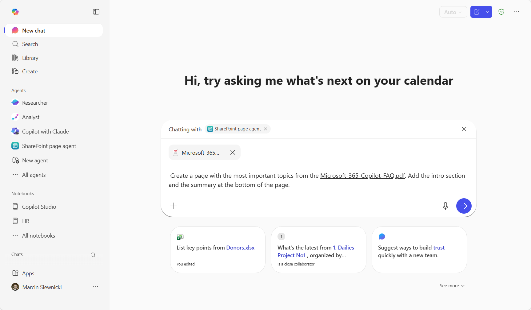Open Copilot with Claude agent
Viewport: 531px width, 310px height.
45,132
